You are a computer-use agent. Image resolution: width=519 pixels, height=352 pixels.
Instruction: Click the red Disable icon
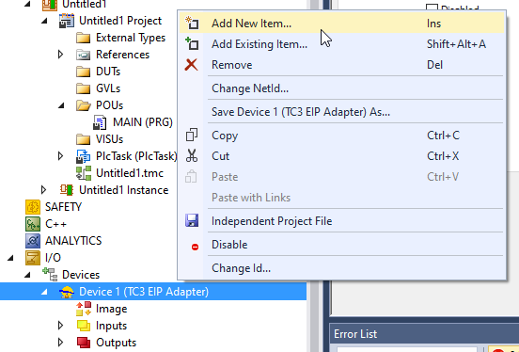coord(195,247)
